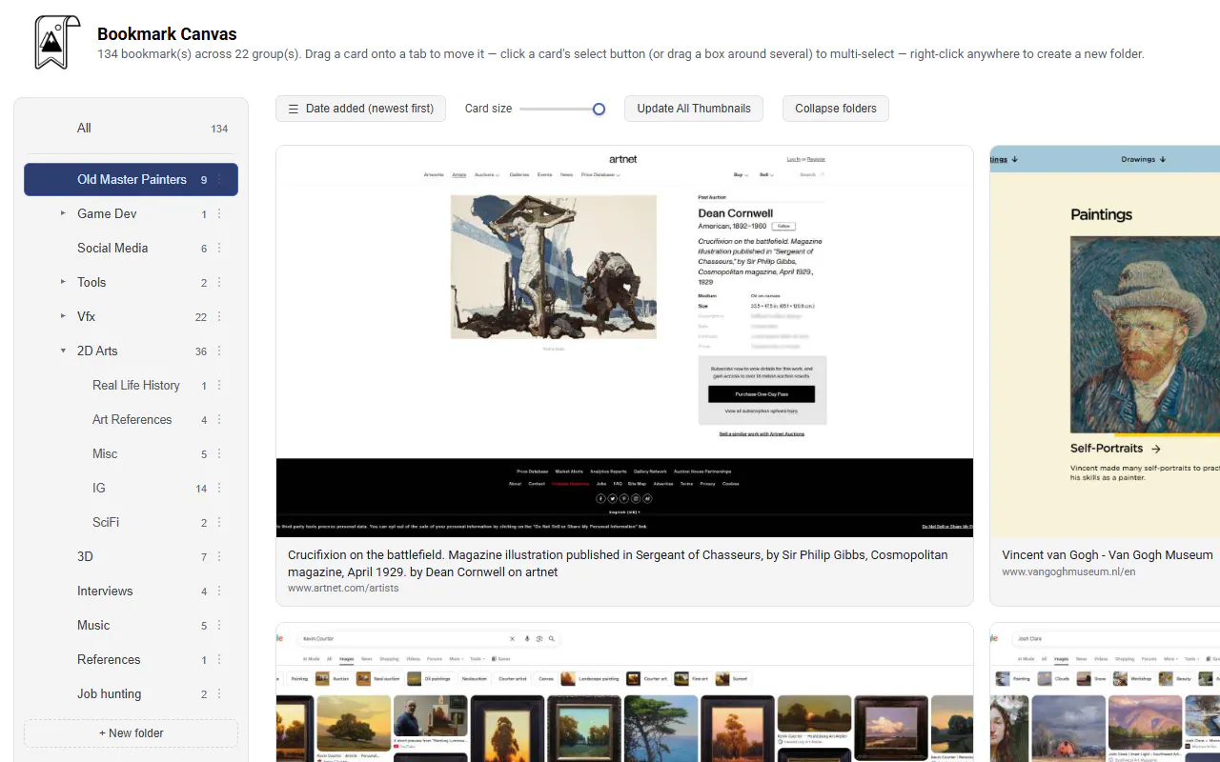The height and width of the screenshot is (762, 1220).
Task: Open the three-dot menu for IG
Action: 219,488
